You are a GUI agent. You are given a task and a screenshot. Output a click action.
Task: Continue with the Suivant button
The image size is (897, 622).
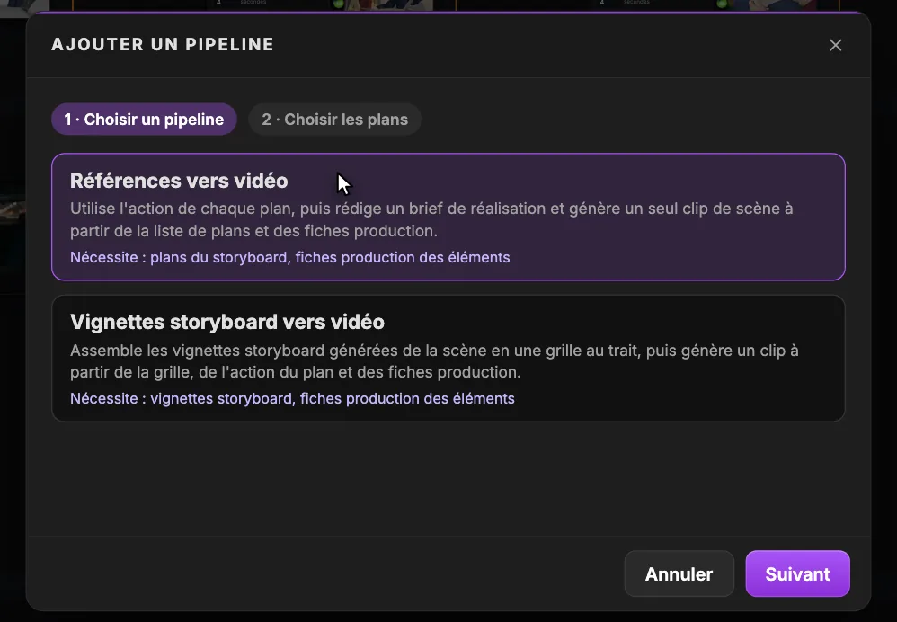[x=797, y=574]
